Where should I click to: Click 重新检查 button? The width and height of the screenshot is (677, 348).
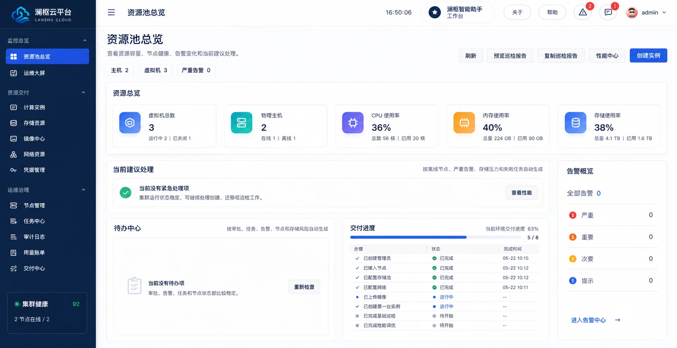[x=304, y=287]
